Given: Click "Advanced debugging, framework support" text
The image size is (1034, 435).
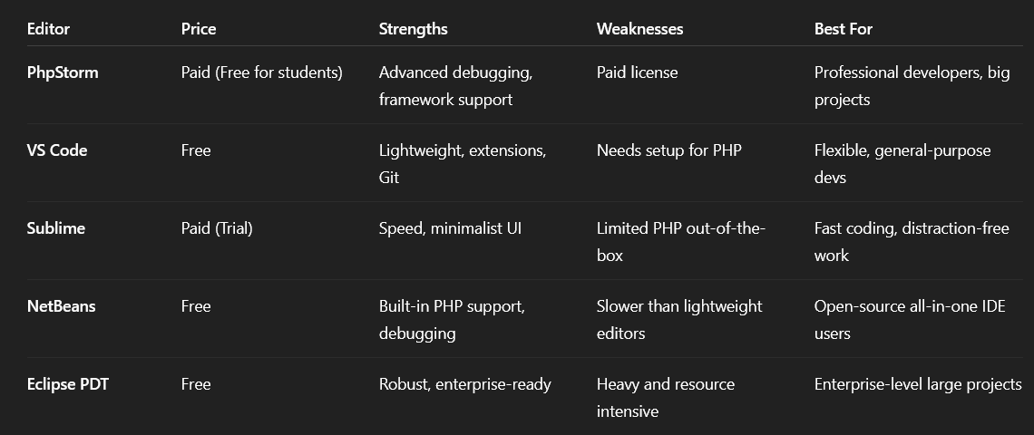Looking at the screenshot, I should point(455,86).
